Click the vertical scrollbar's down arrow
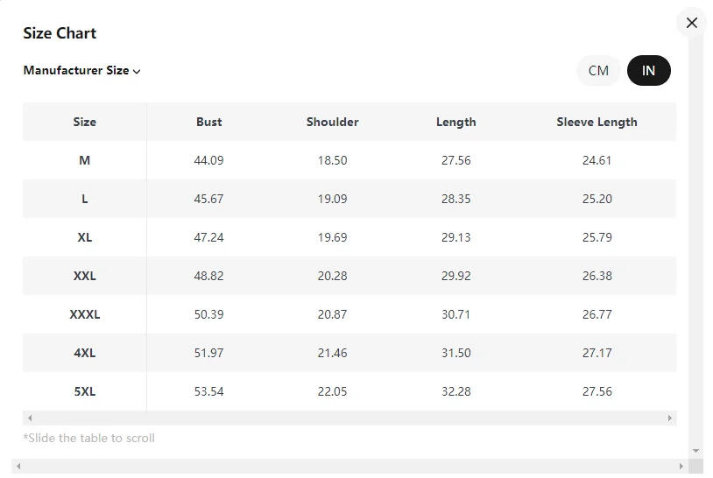The height and width of the screenshot is (478, 713). coord(695,451)
